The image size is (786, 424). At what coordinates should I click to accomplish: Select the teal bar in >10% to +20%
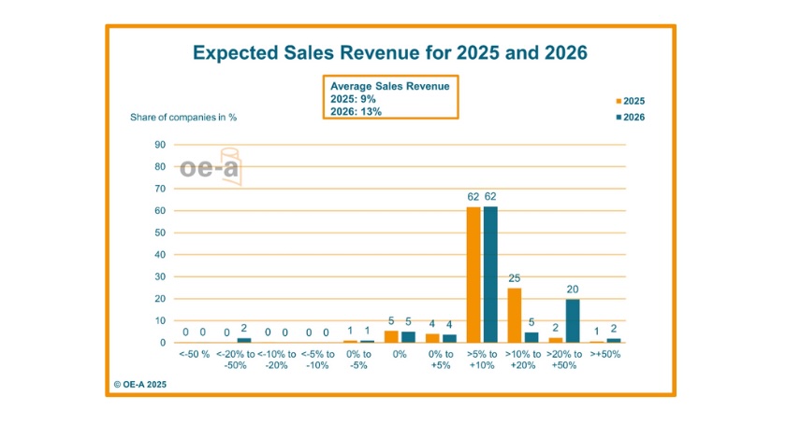coord(531,337)
